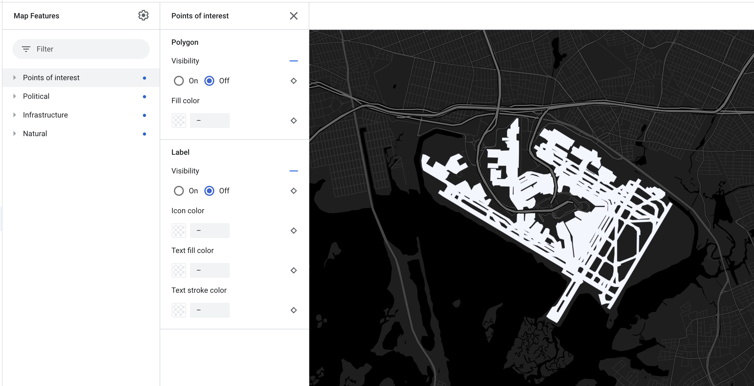Close the Points of interest panel
754x386 pixels.
pyautogui.click(x=293, y=16)
